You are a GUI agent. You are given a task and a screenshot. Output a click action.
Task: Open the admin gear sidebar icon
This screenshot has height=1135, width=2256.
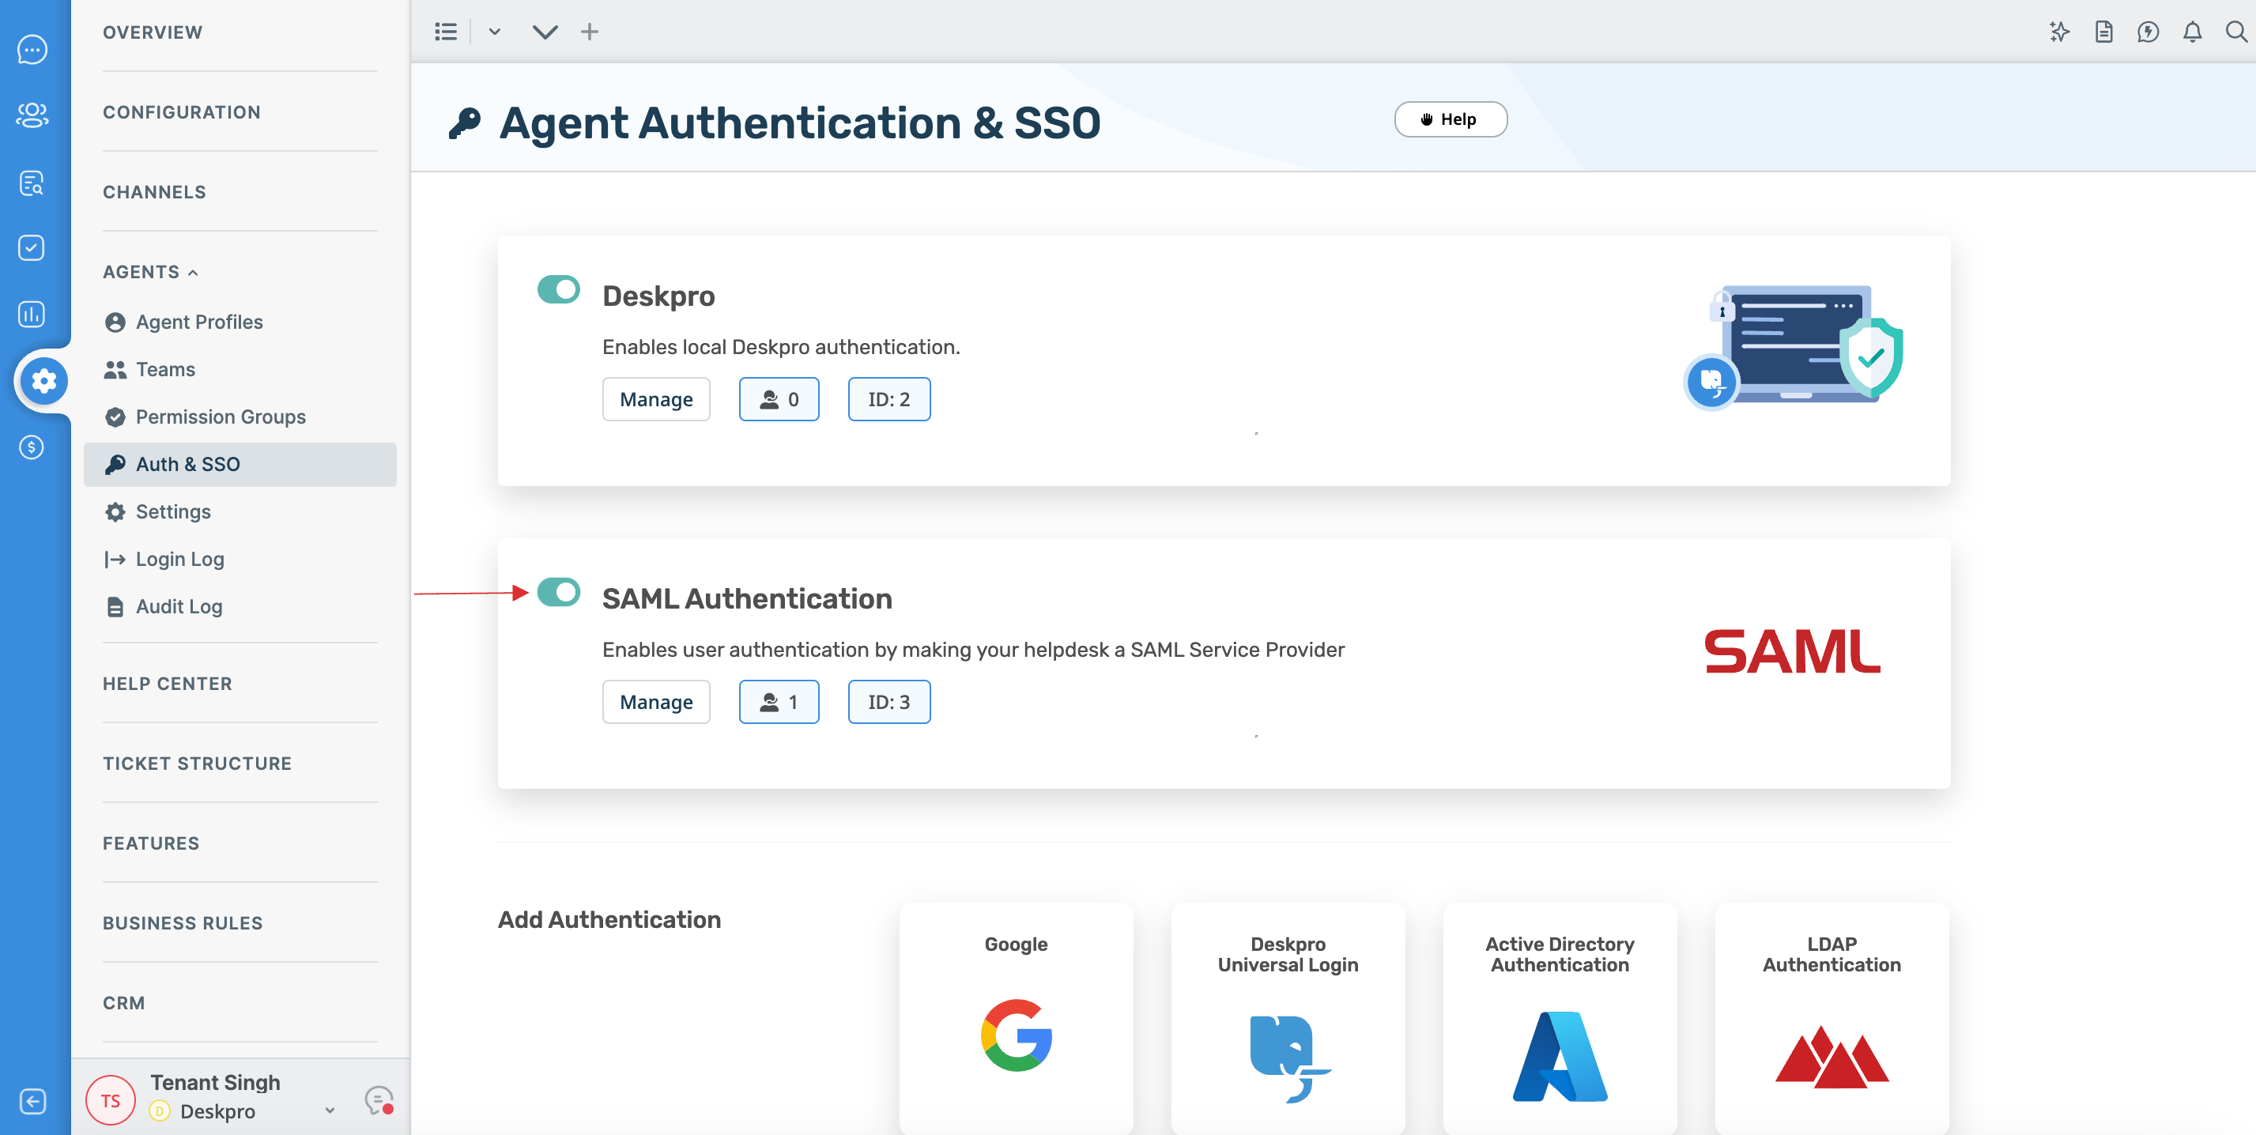tap(43, 381)
